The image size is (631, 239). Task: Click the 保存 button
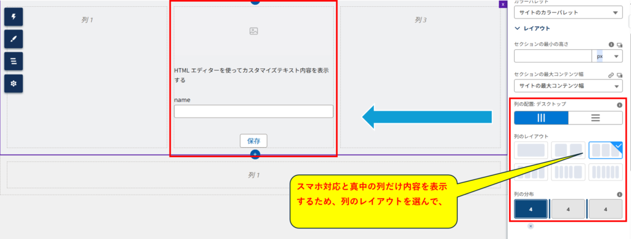(253, 141)
